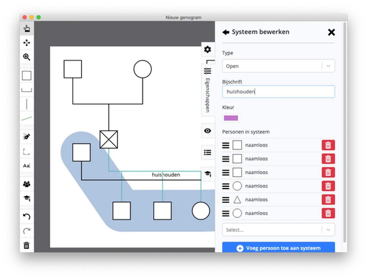Expand the Type dropdown showing Open
Screen dimensions: 367x278
tap(278, 66)
